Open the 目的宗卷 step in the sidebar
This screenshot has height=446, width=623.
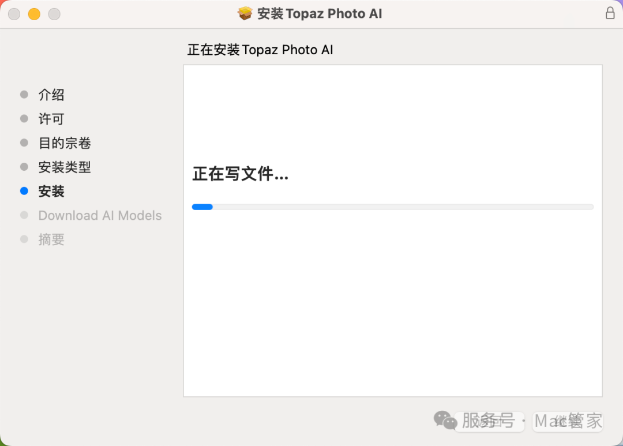click(x=65, y=143)
